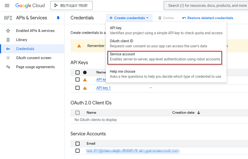Open the main hamburger navigation menu
The height and width of the screenshot is (159, 248).
pos(7,6)
